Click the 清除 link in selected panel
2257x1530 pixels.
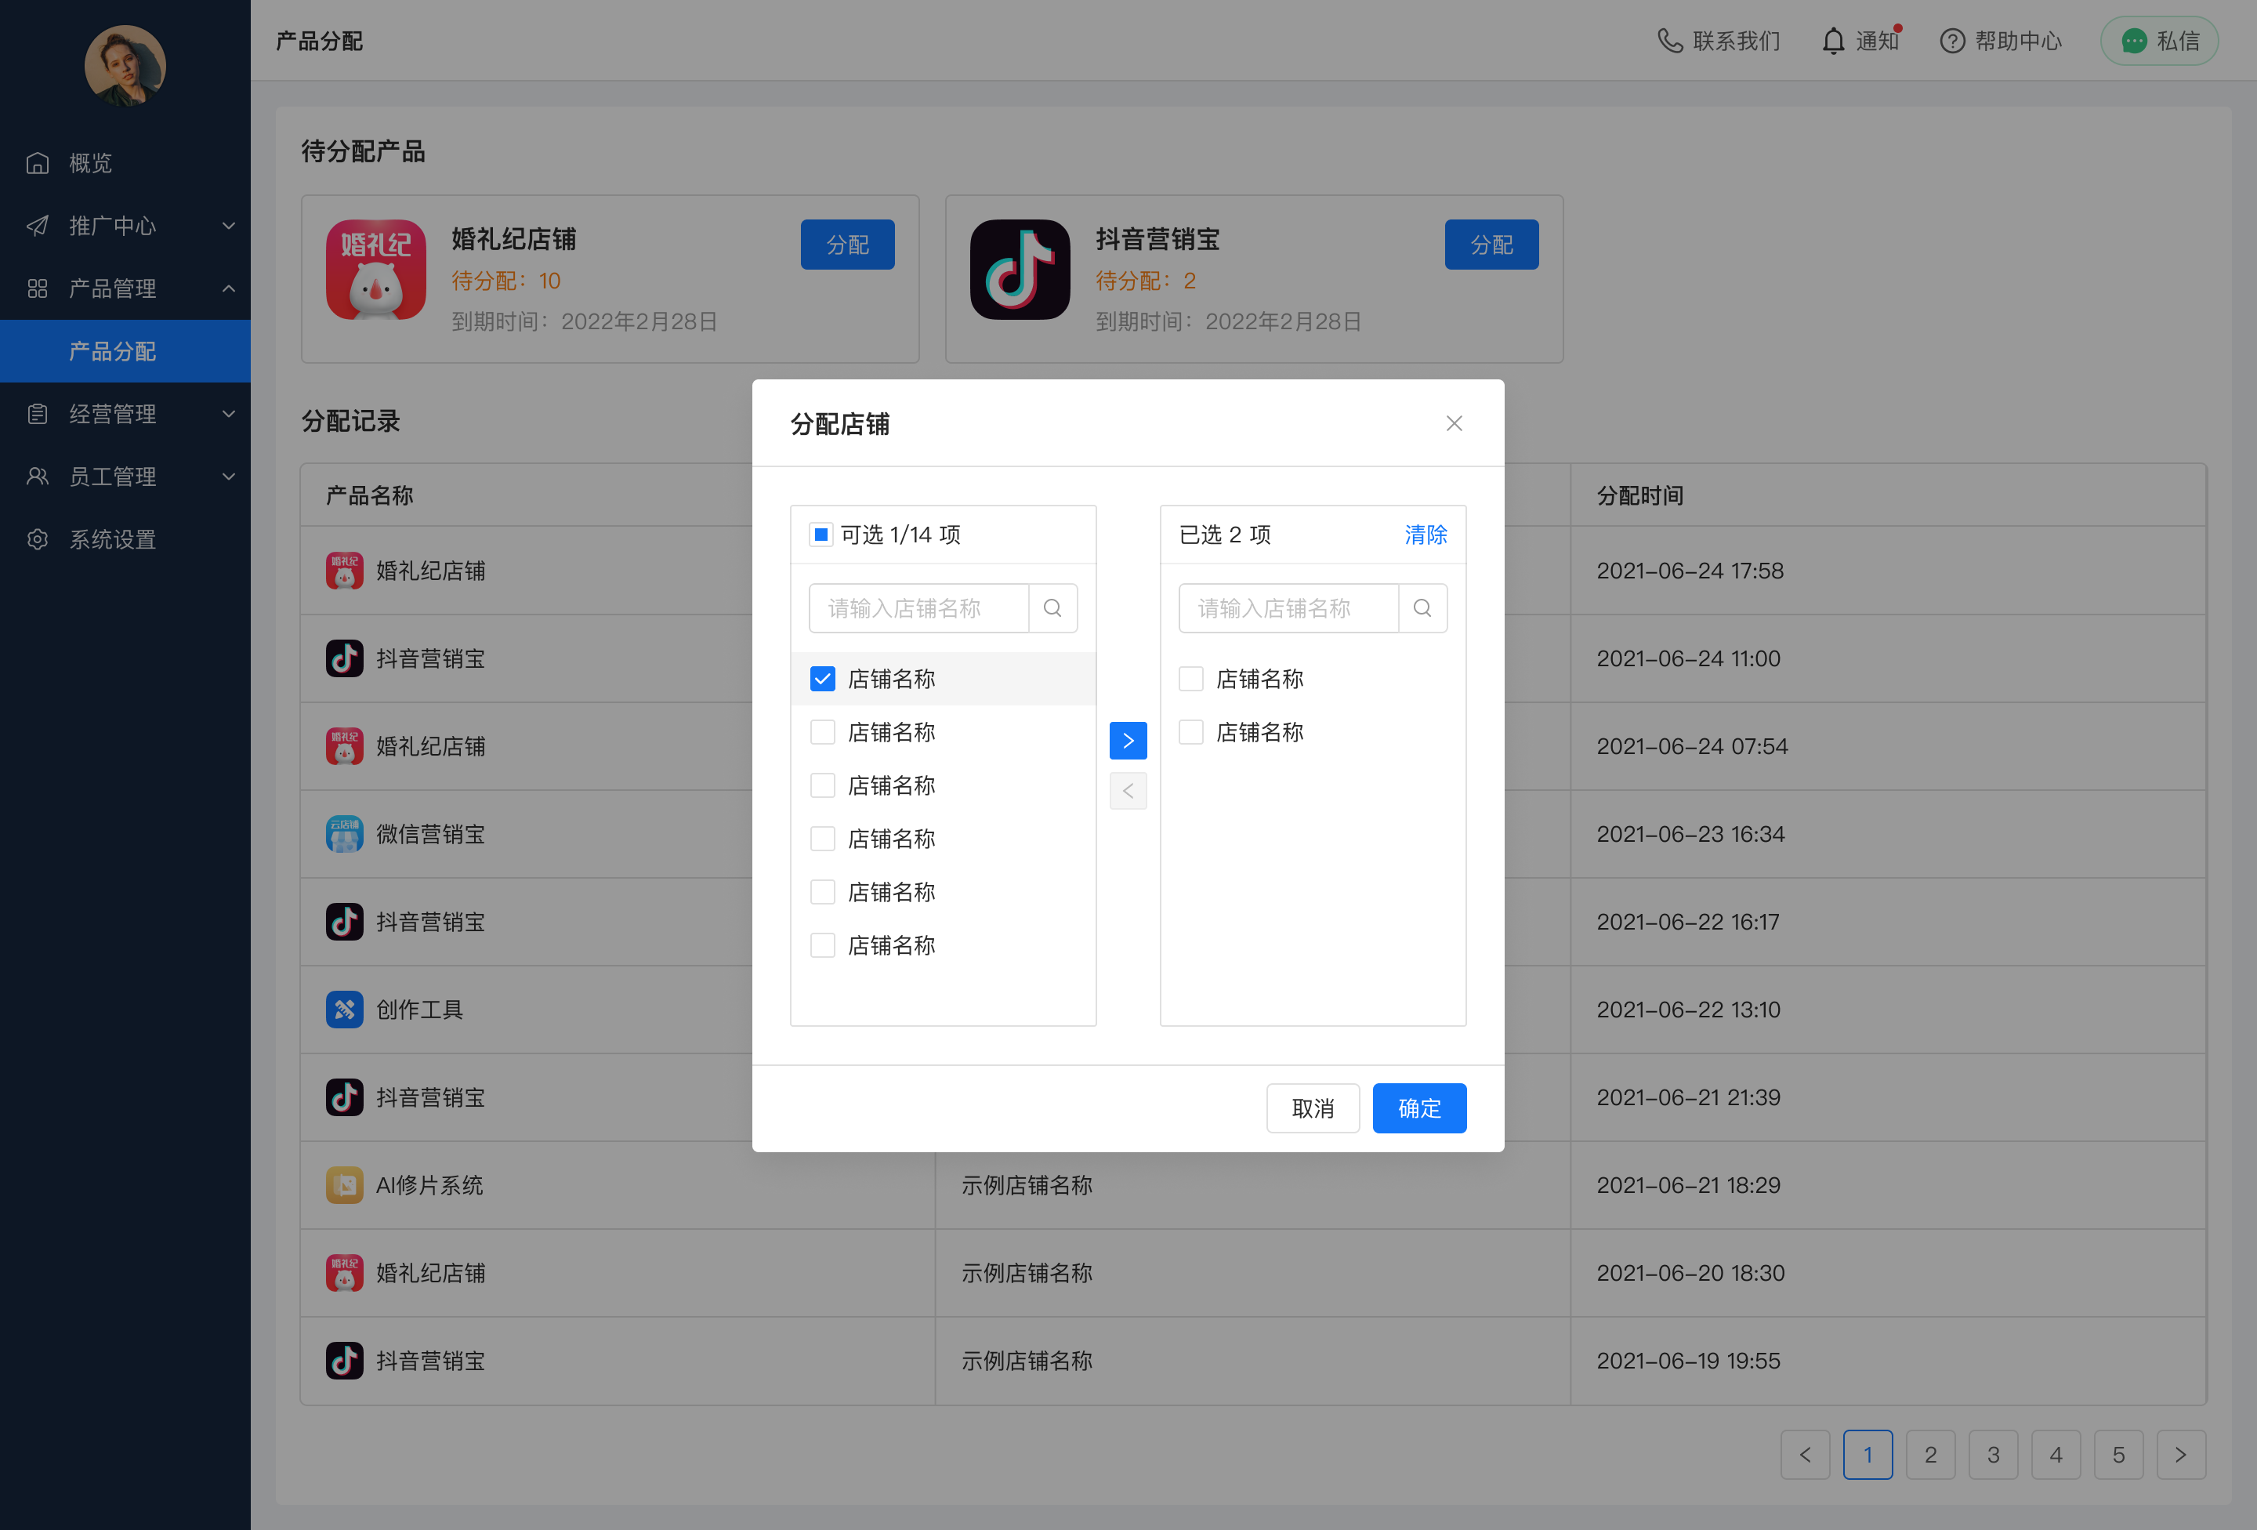(x=1425, y=535)
